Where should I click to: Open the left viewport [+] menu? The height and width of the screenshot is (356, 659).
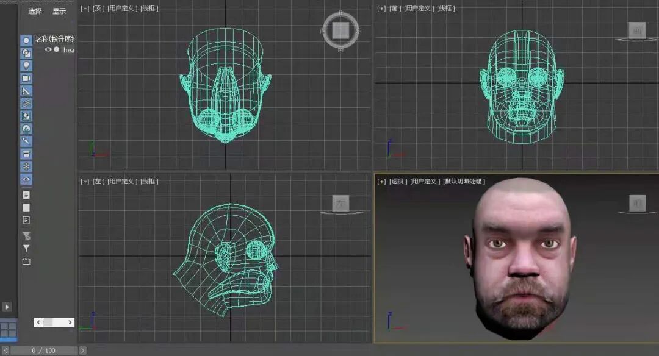85,182
